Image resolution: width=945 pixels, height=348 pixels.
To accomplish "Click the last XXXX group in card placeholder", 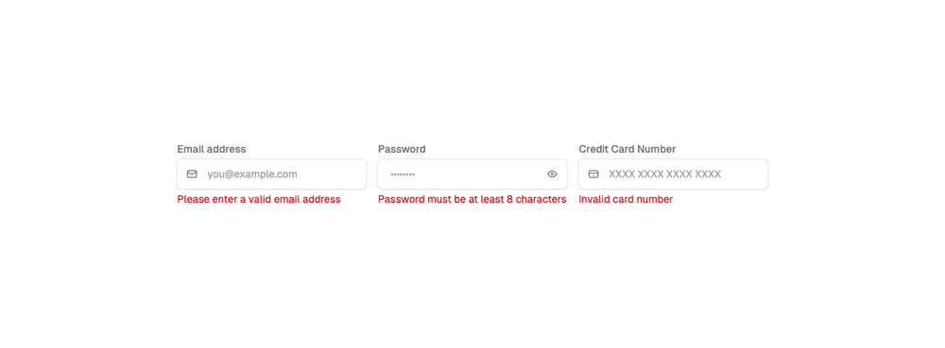I will pyautogui.click(x=708, y=174).
